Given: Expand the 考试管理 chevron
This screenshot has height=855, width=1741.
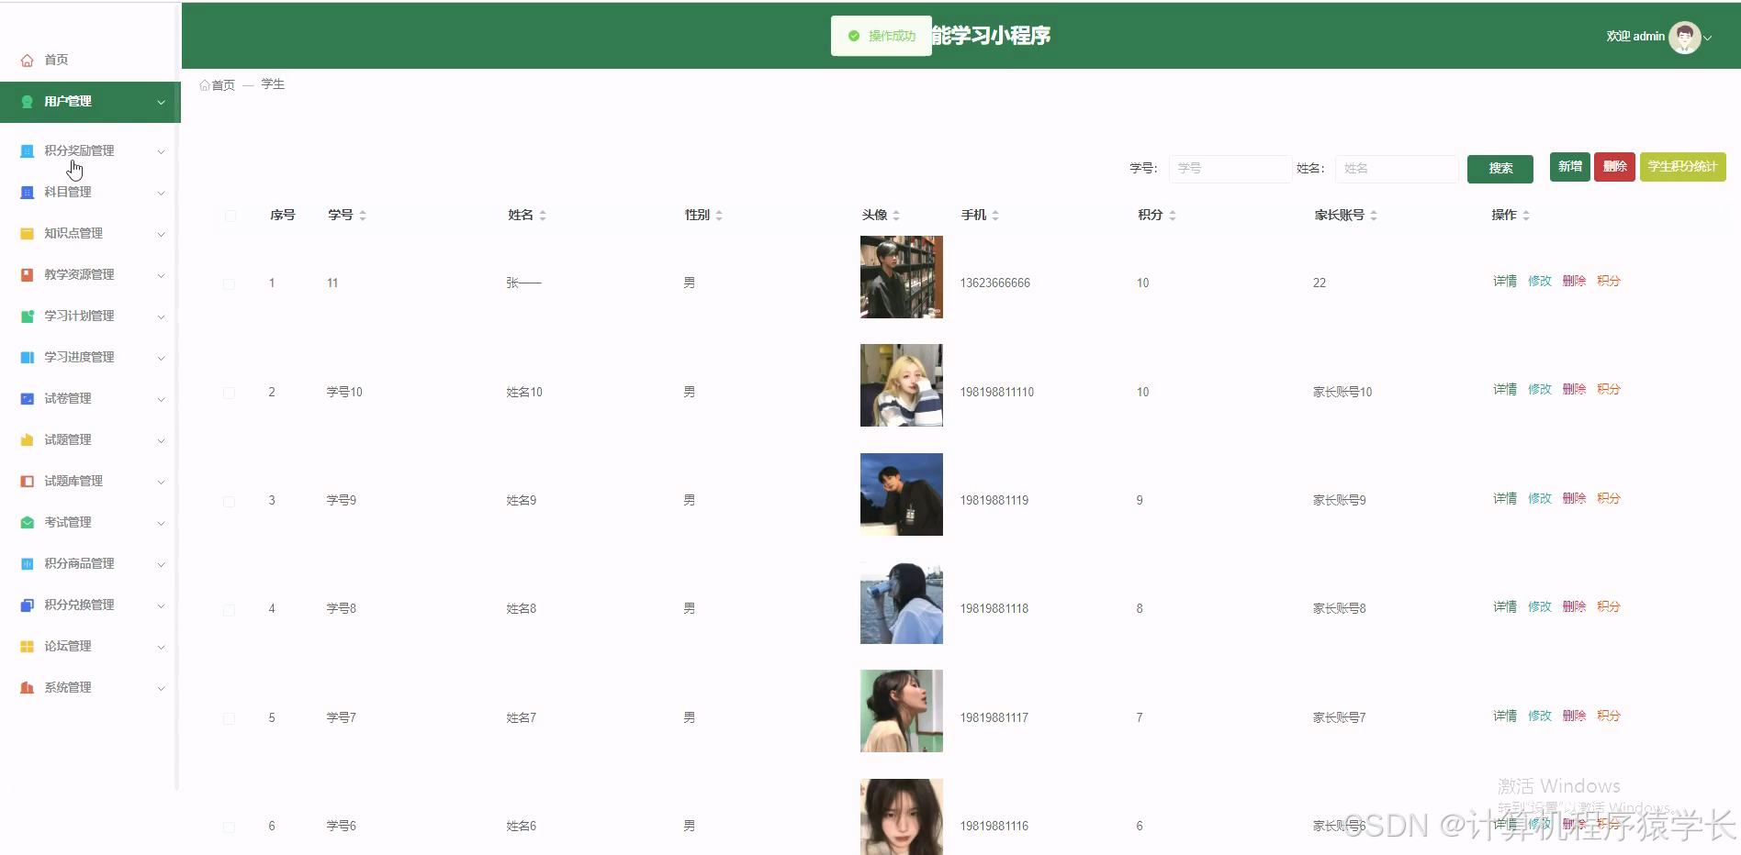Looking at the screenshot, I should (x=161, y=523).
